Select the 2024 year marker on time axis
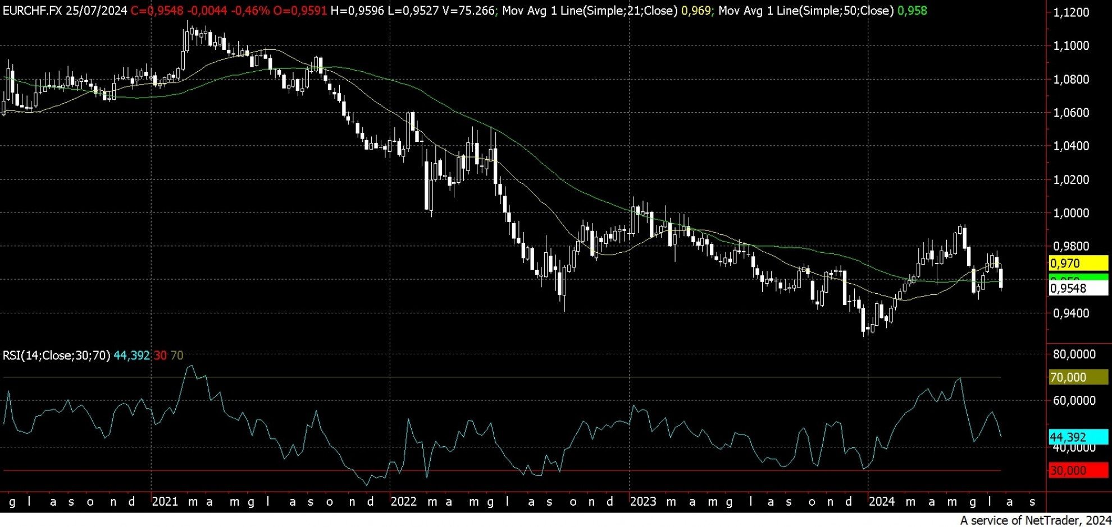This screenshot has width=1112, height=527. (882, 501)
